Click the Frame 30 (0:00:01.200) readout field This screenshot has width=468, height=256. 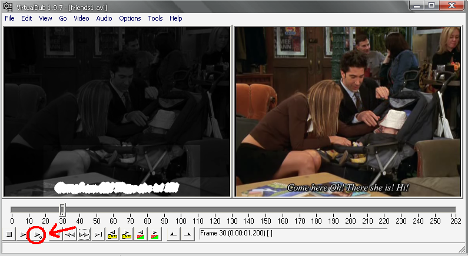(x=293, y=234)
